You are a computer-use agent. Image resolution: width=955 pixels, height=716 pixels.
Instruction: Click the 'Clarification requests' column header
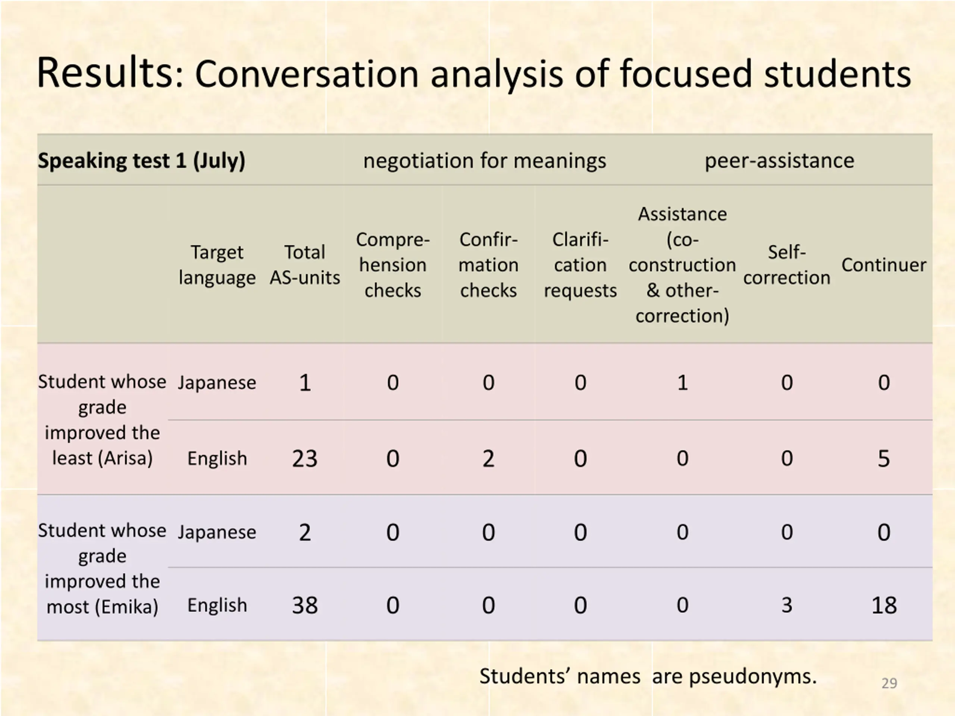click(580, 264)
